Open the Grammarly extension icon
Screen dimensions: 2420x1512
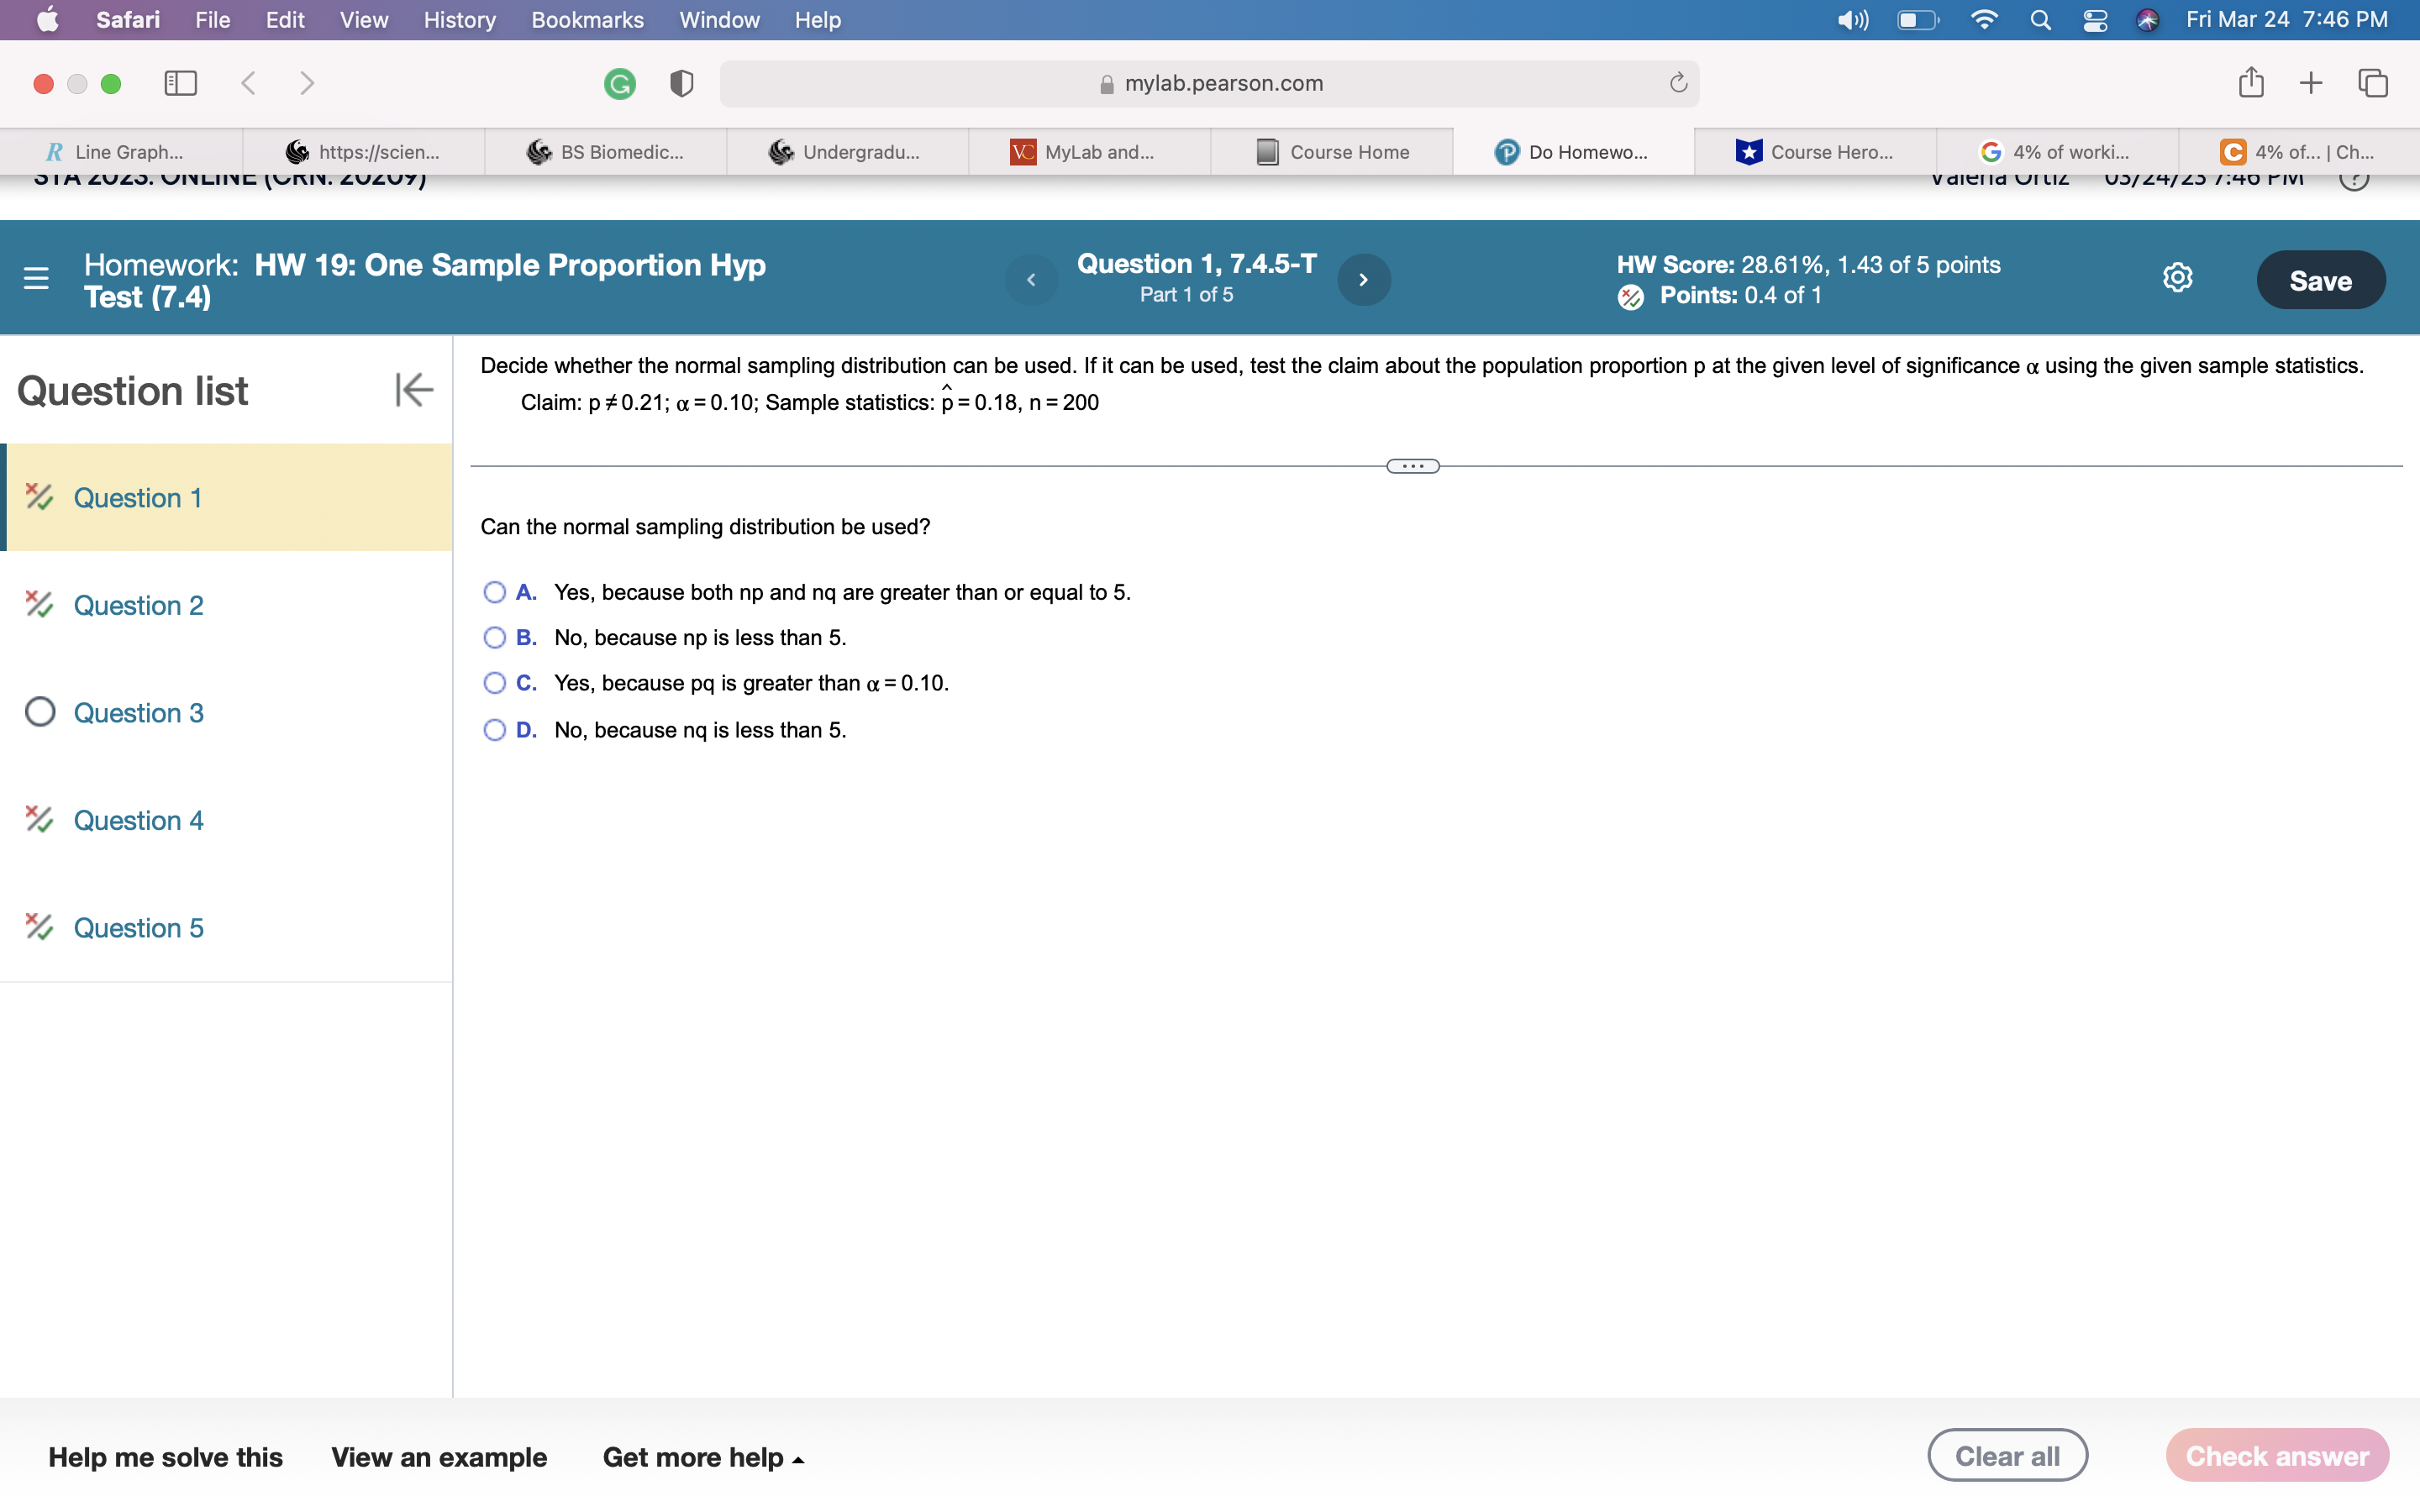(622, 83)
